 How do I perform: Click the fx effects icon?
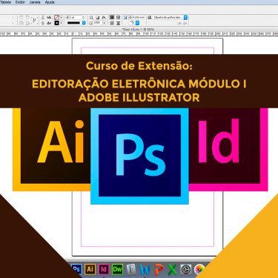(104, 18)
